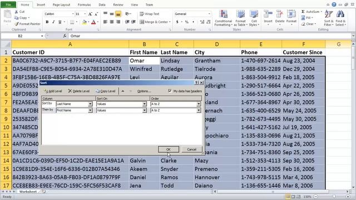Click the Cut scissors icon

point(16,12)
